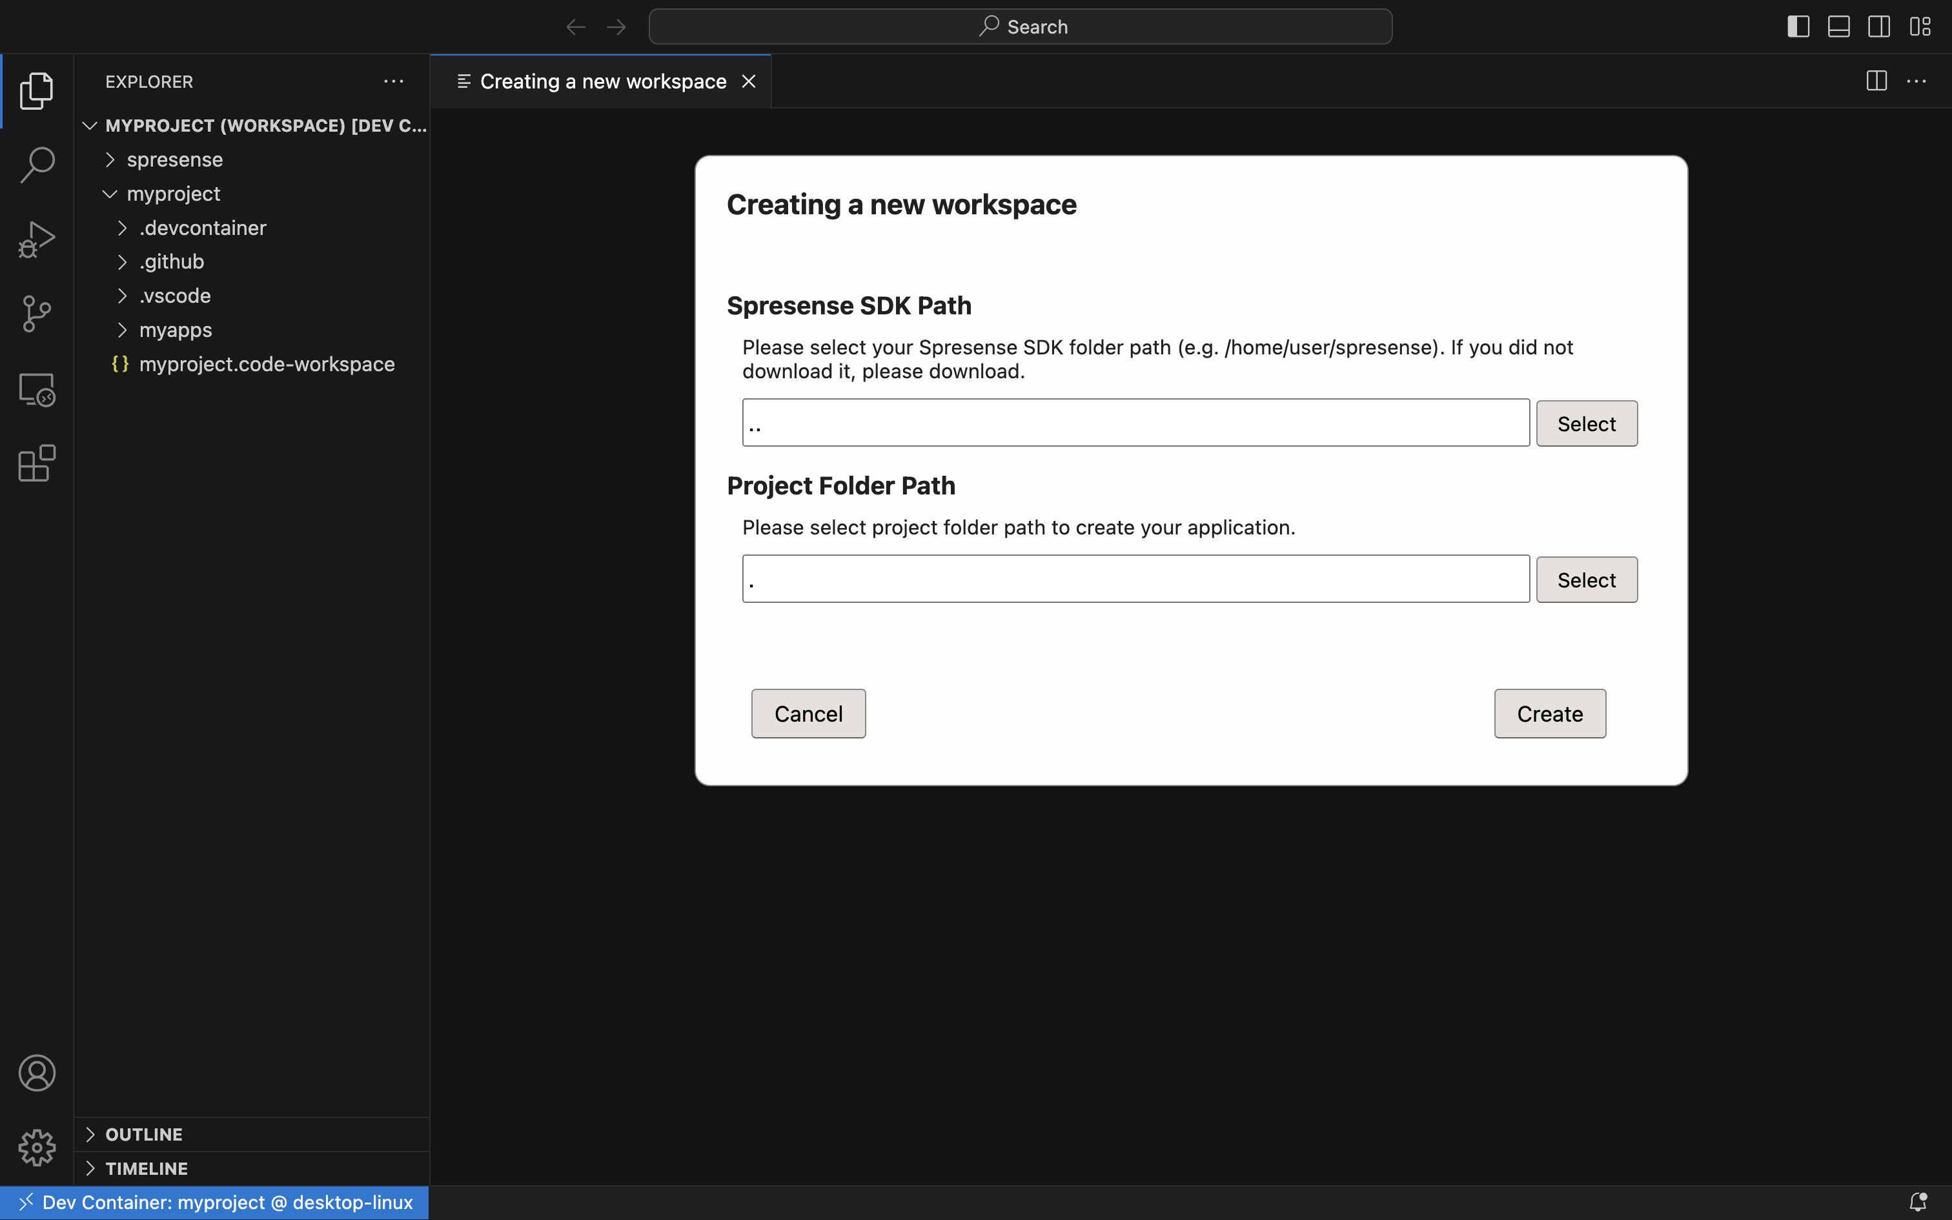Close the Creating a new workspace tab
The width and height of the screenshot is (1952, 1220).
pyautogui.click(x=749, y=81)
